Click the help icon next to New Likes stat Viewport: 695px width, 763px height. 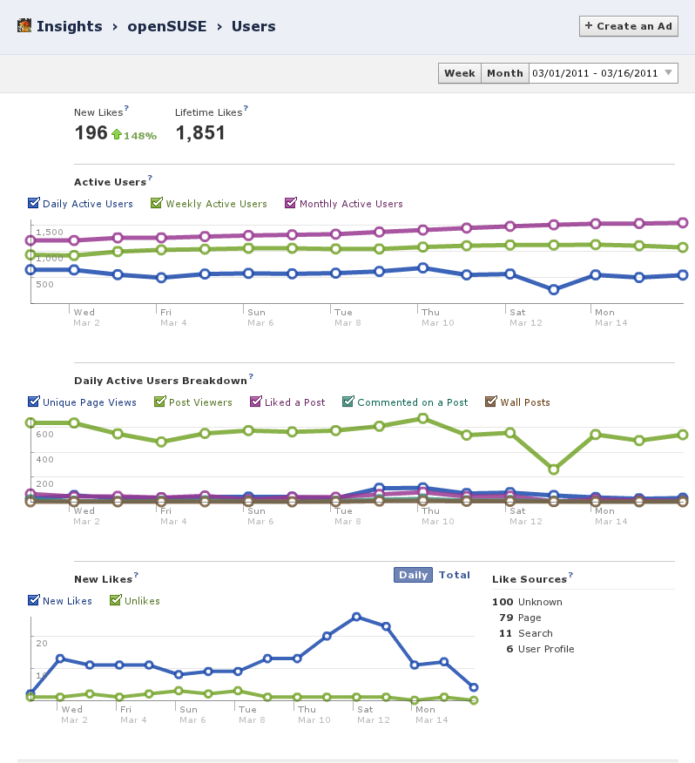[x=126, y=109]
